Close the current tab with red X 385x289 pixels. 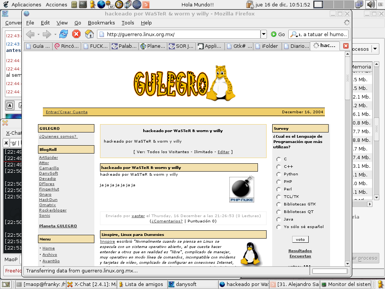[x=346, y=46]
